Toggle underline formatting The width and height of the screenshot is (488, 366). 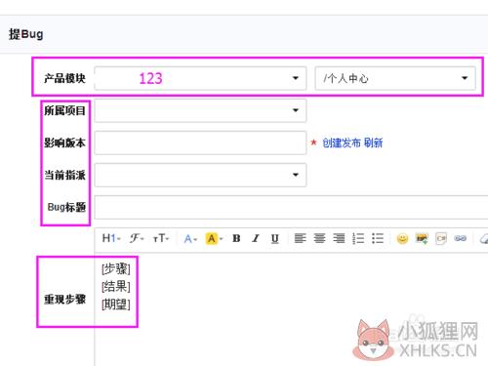[275, 239]
